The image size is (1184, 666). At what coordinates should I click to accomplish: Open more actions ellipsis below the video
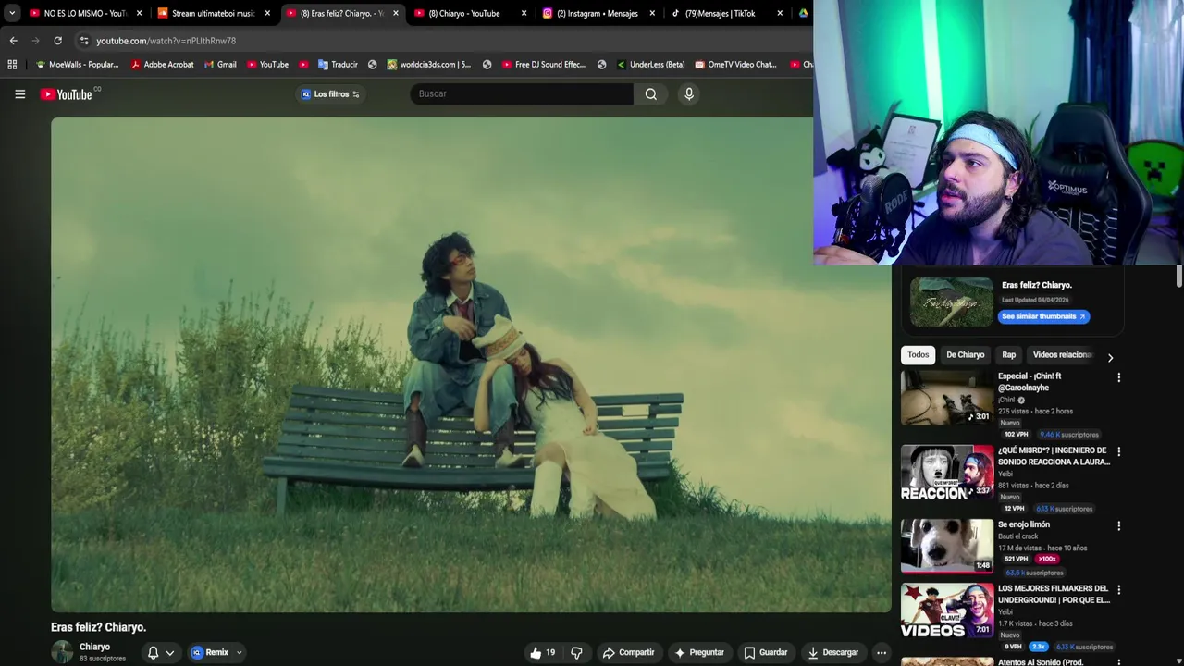(x=882, y=652)
